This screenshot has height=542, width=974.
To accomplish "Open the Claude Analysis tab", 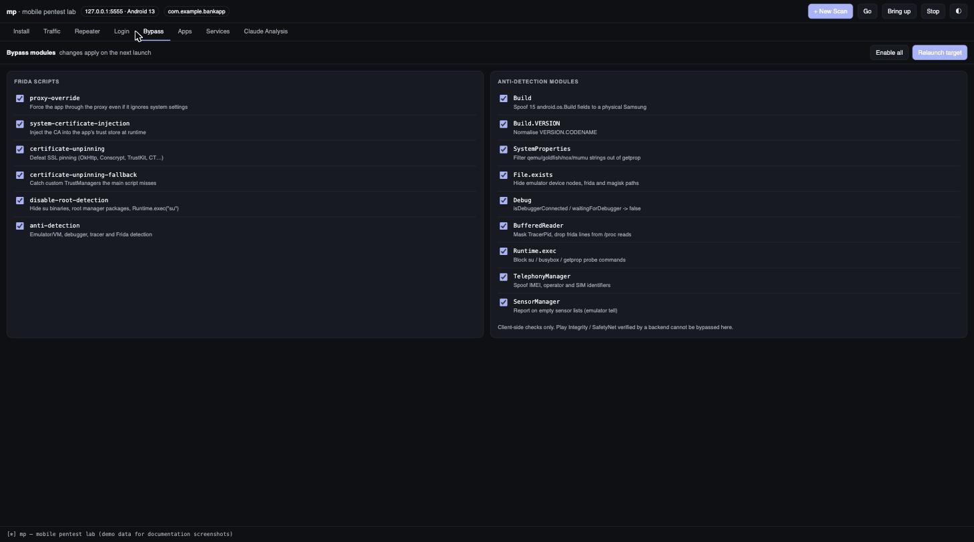I will pyautogui.click(x=266, y=31).
